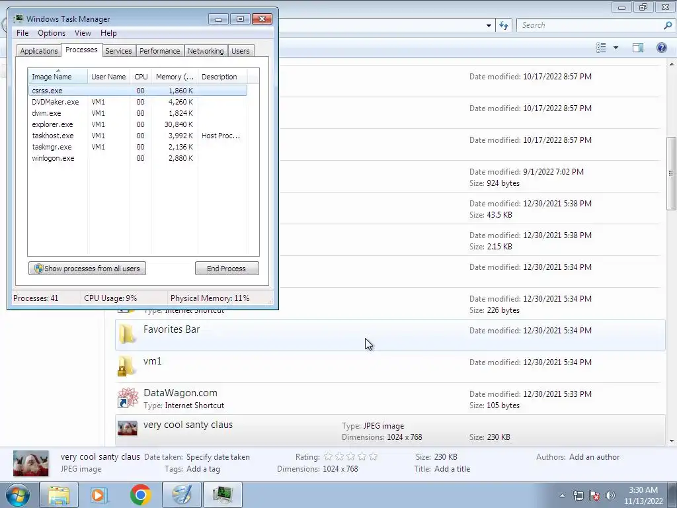Click the details pane preview thumbnail
Viewport: 677px width, 508px height.
30,464
